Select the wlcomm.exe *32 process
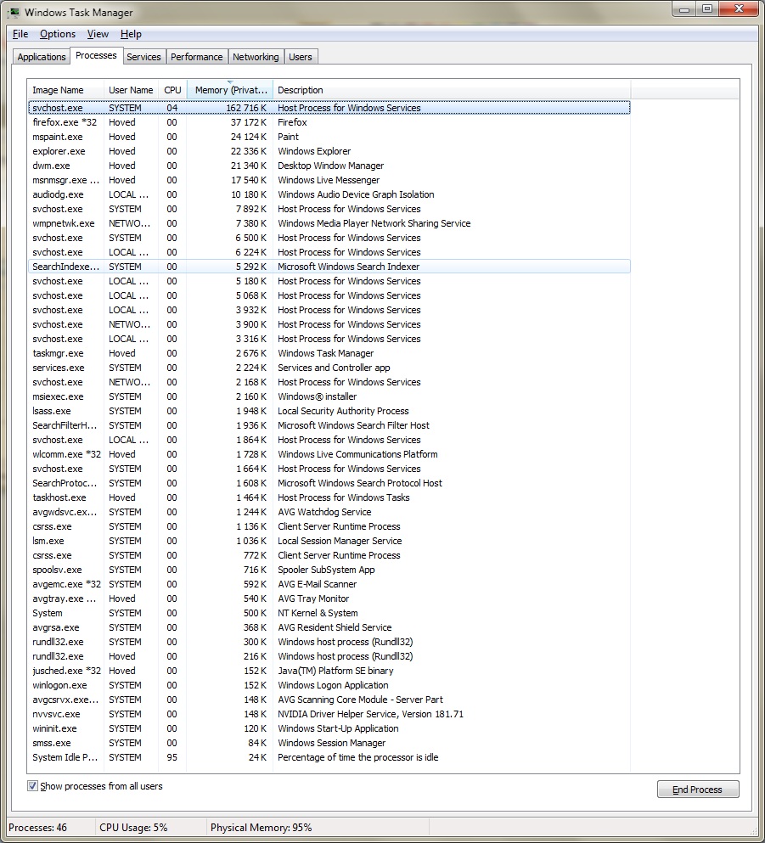The width and height of the screenshot is (765, 843). [329, 454]
